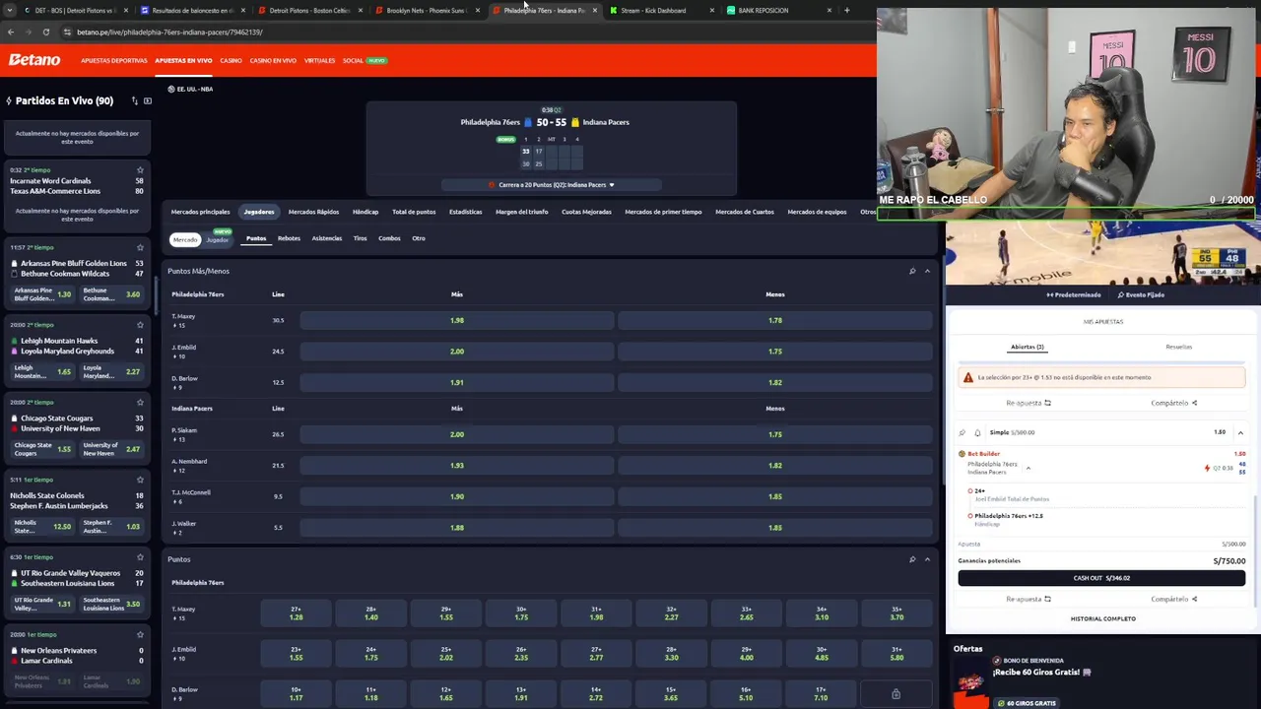1261x709 pixels.
Task: Select Predeterminado view mode
Action: pyautogui.click(x=1074, y=294)
